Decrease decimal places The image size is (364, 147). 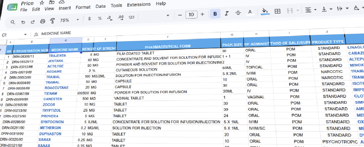[x=110, y=18]
